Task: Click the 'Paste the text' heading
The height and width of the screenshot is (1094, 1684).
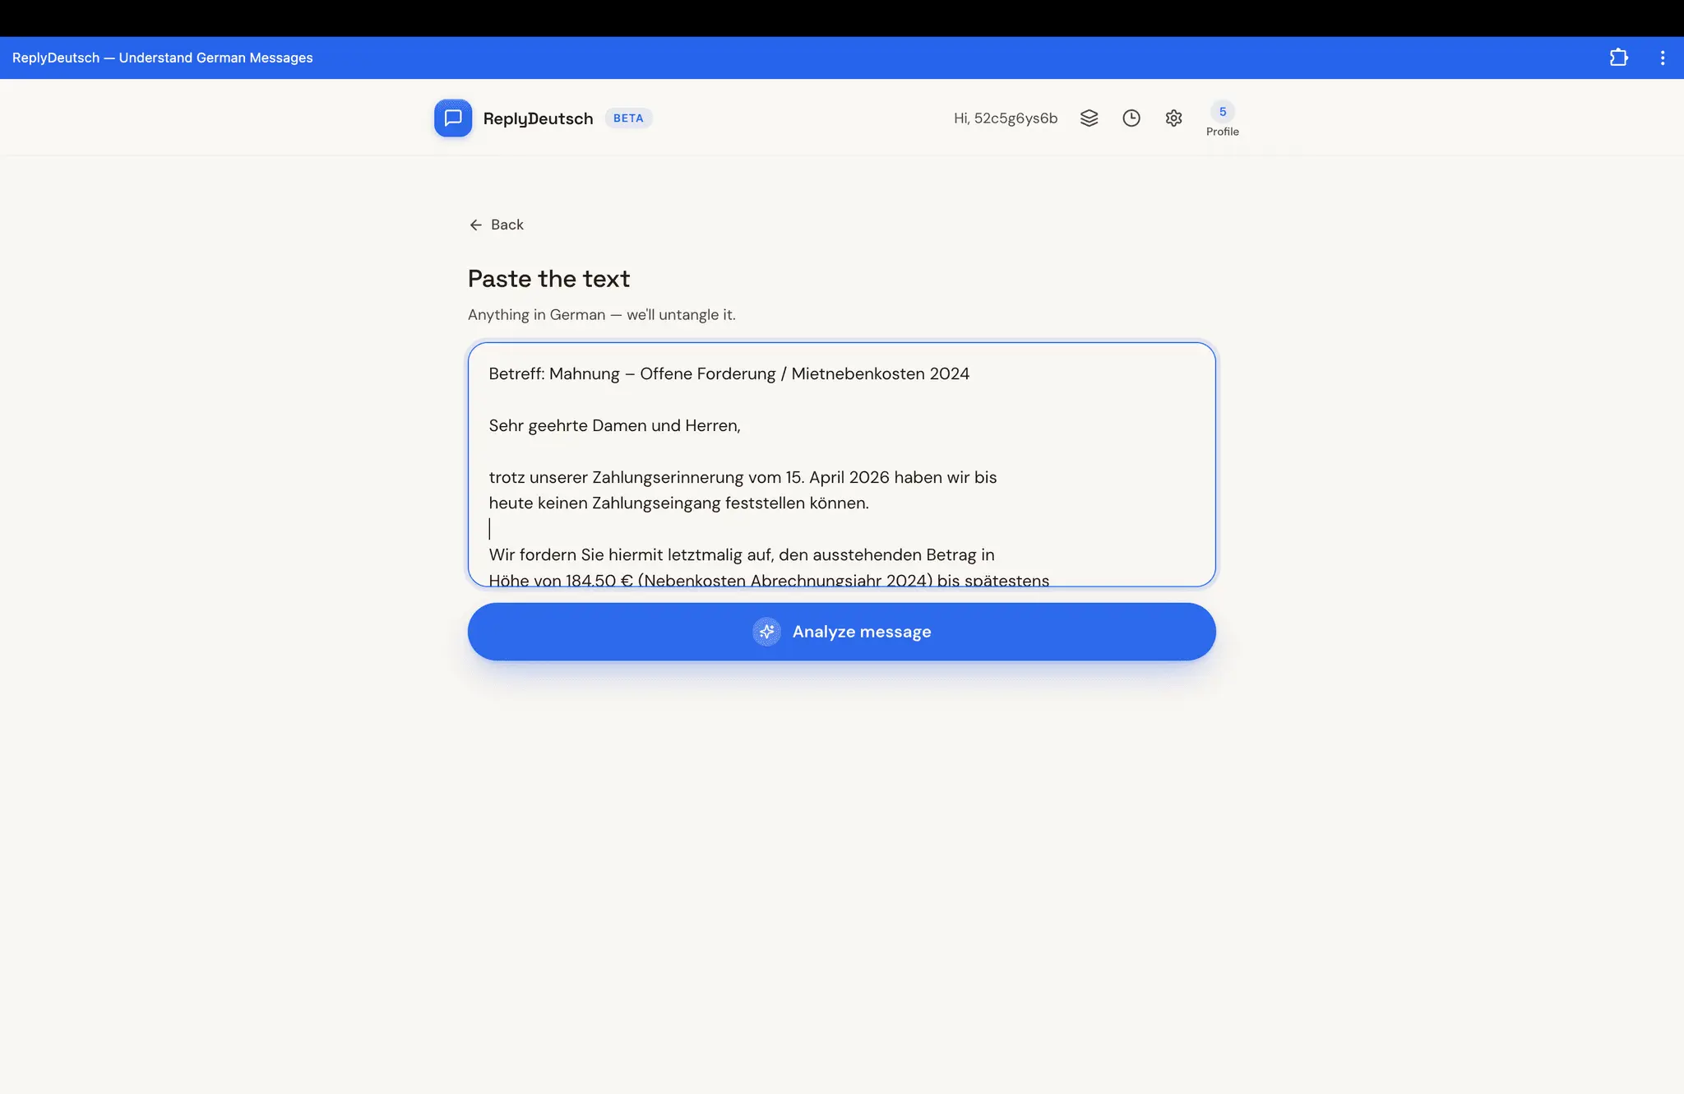Action: (x=548, y=279)
